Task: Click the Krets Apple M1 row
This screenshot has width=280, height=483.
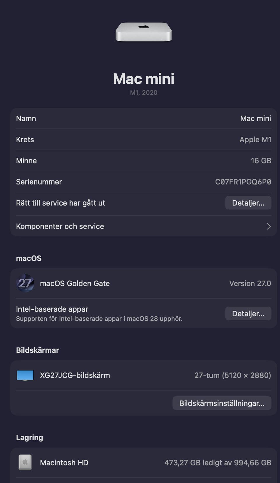Action: tap(143, 140)
